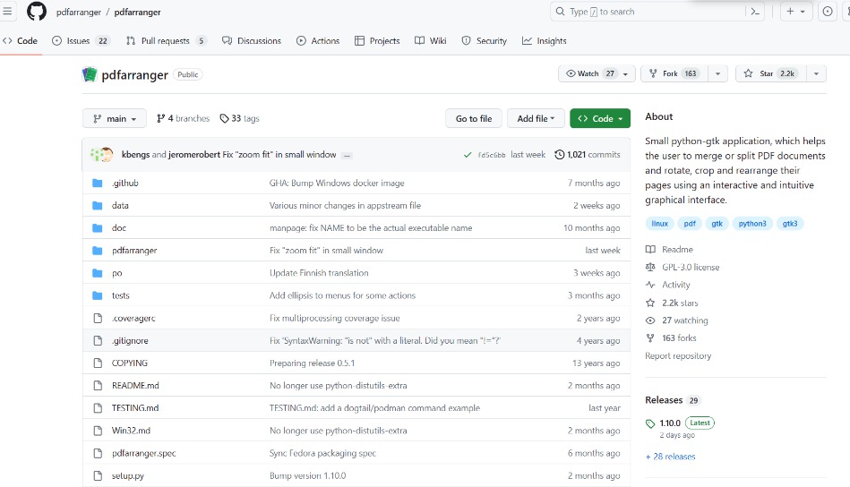
Task: Open the .github folder icon
Action: click(x=98, y=184)
